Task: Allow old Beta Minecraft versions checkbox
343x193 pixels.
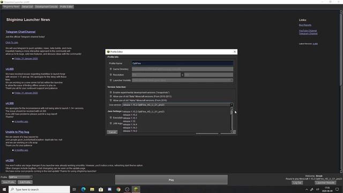Action: pyautogui.click(x=111, y=96)
